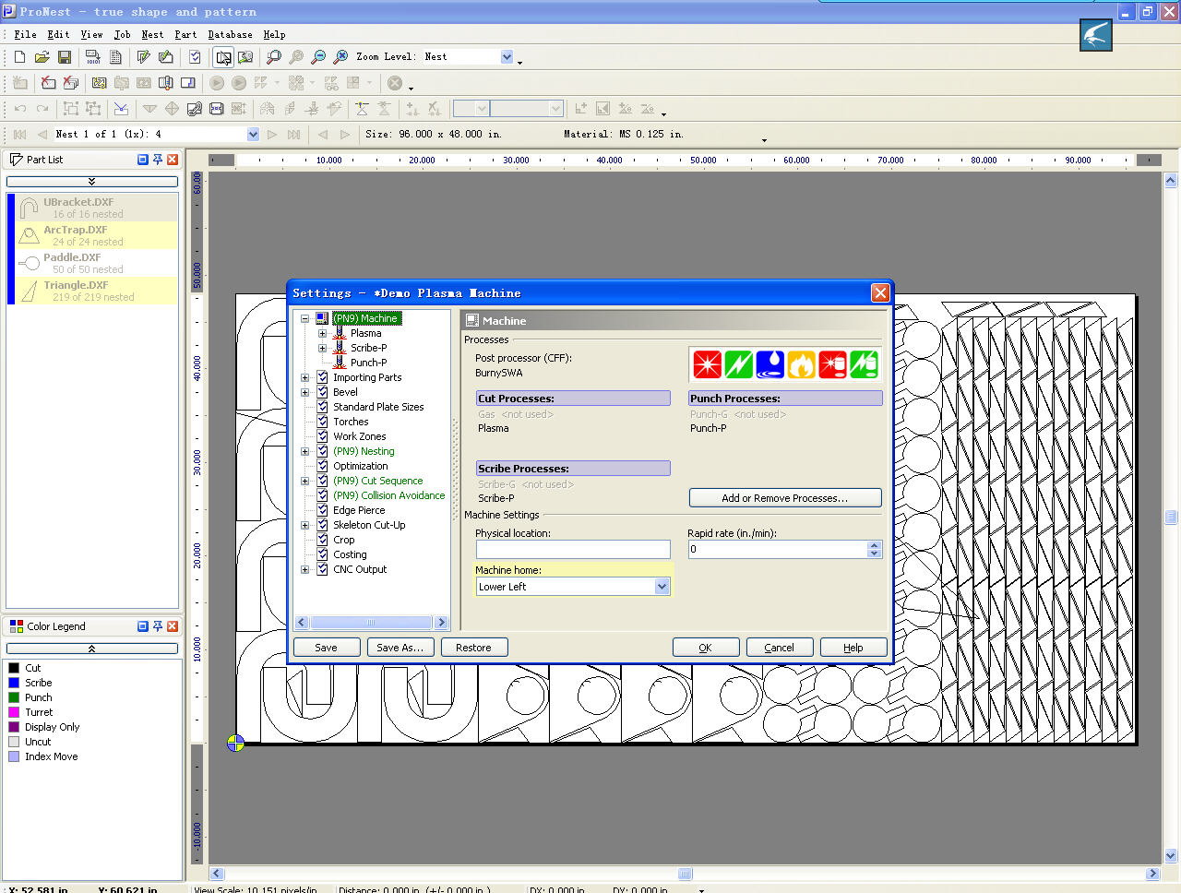Click the Zoom to fit magnifier icon

tap(340, 57)
